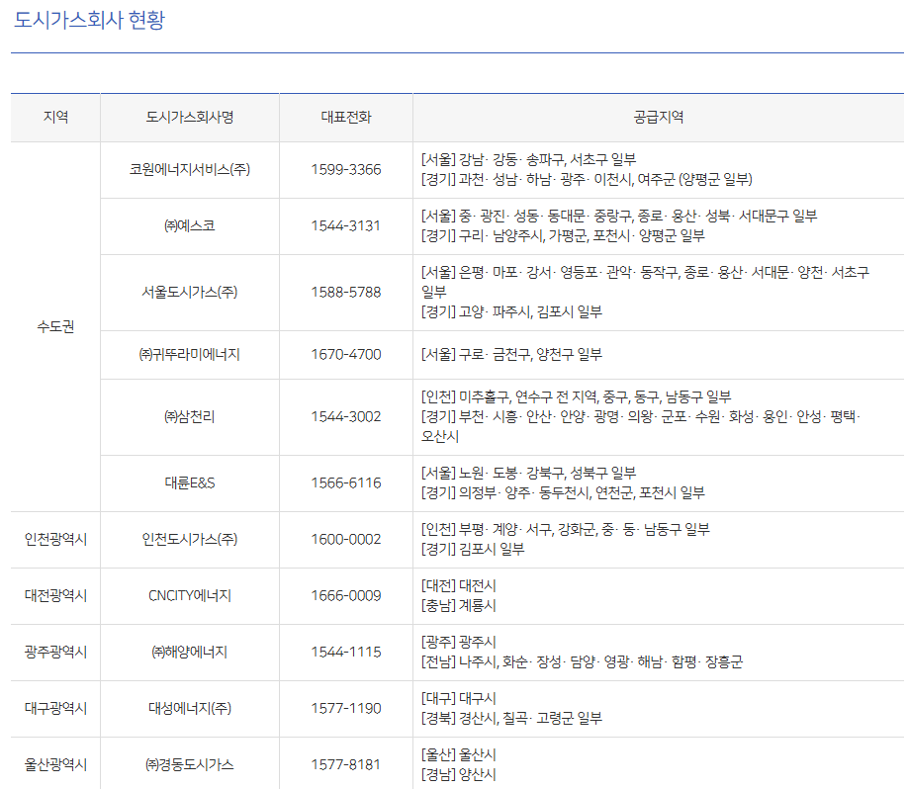
Task: Click the 울산광역시 region cell
Action: click(x=55, y=764)
